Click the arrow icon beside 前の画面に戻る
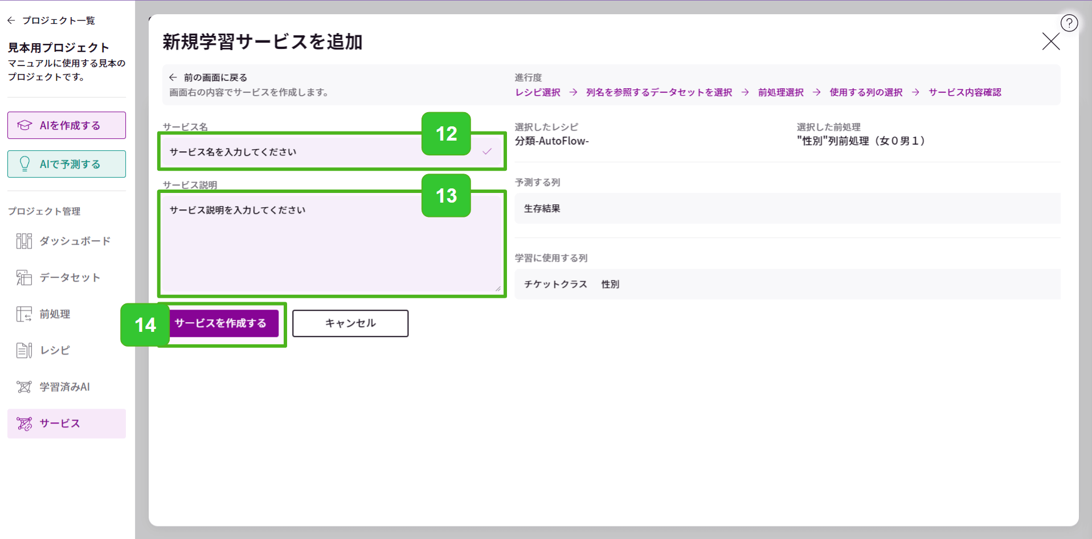The image size is (1092, 539). pyautogui.click(x=173, y=77)
